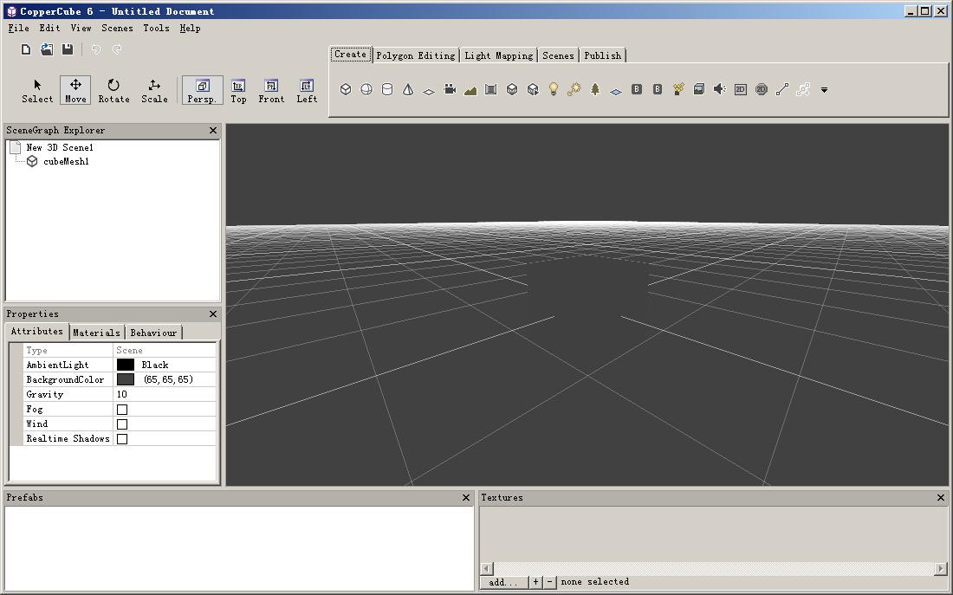Viewport: 953px width, 595px height.
Task: Create a path with the line-and-nodes icon
Action: pos(782,89)
